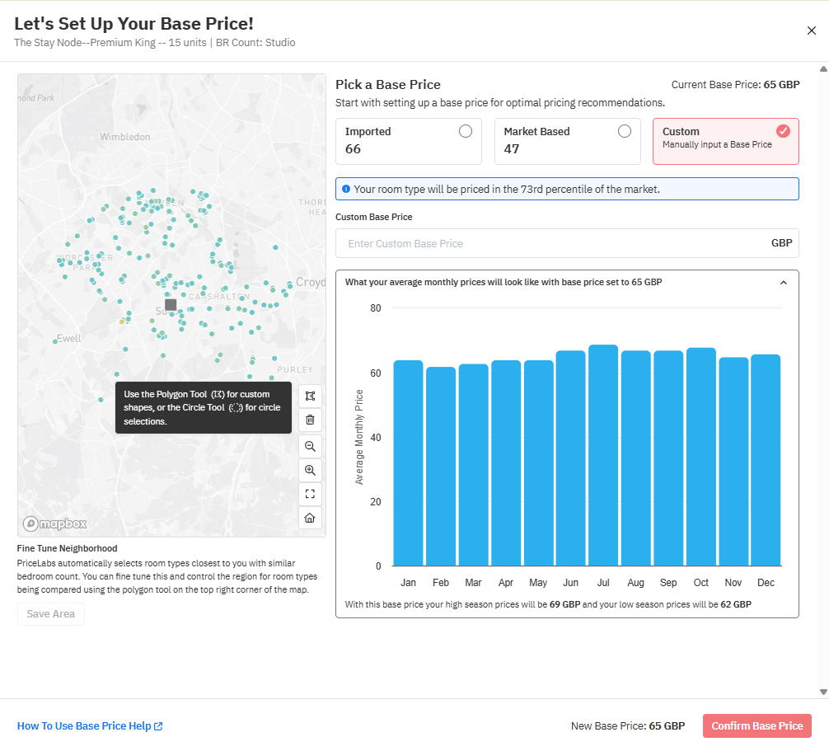This screenshot has width=829, height=751.
Task: Open How To Use Base Price Help
Action: pos(90,726)
